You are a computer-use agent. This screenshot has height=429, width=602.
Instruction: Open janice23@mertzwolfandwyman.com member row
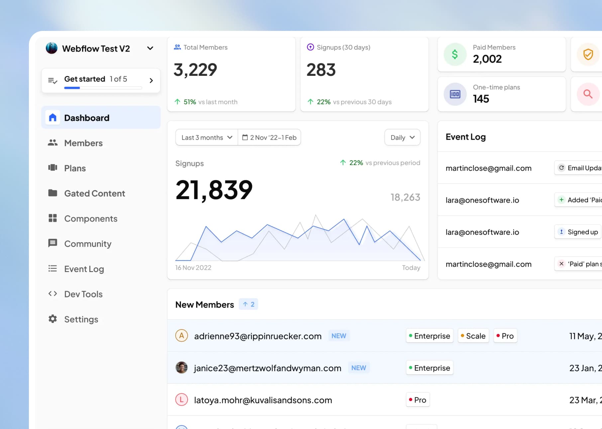[385, 368]
